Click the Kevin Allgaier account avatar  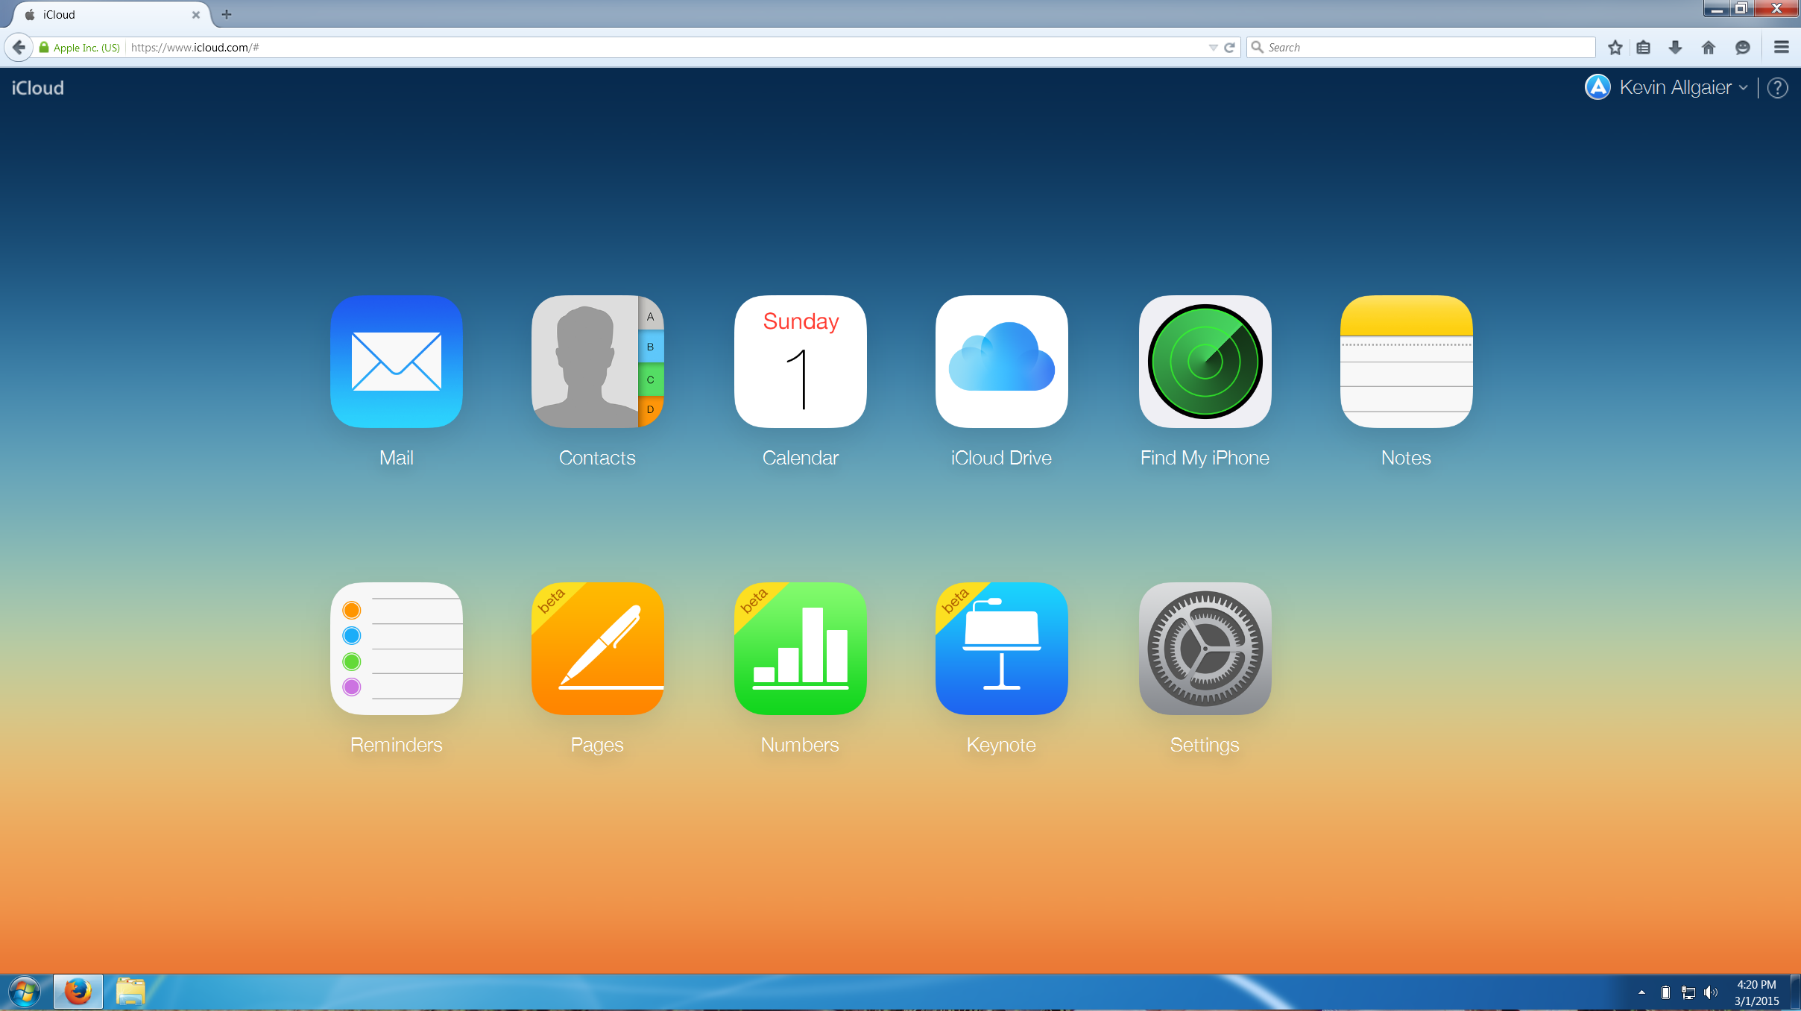(x=1597, y=87)
